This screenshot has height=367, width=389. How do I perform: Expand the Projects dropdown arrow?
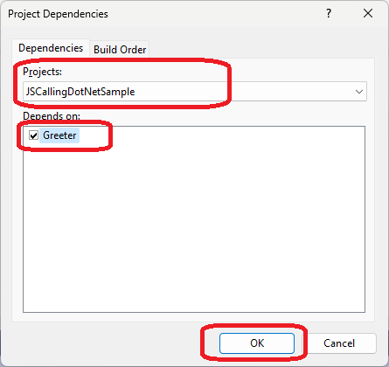[359, 92]
